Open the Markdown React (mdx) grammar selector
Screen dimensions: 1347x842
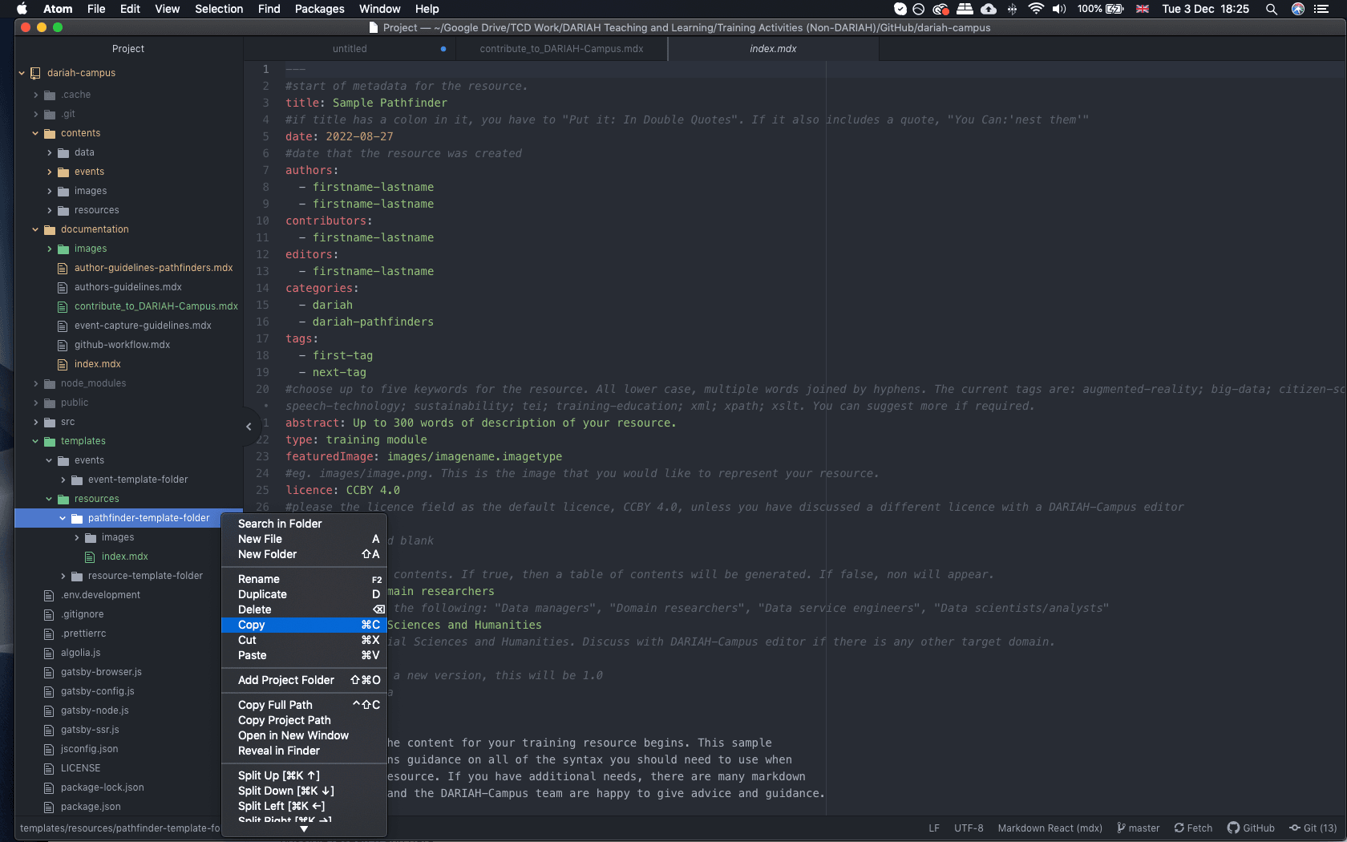[1049, 828]
